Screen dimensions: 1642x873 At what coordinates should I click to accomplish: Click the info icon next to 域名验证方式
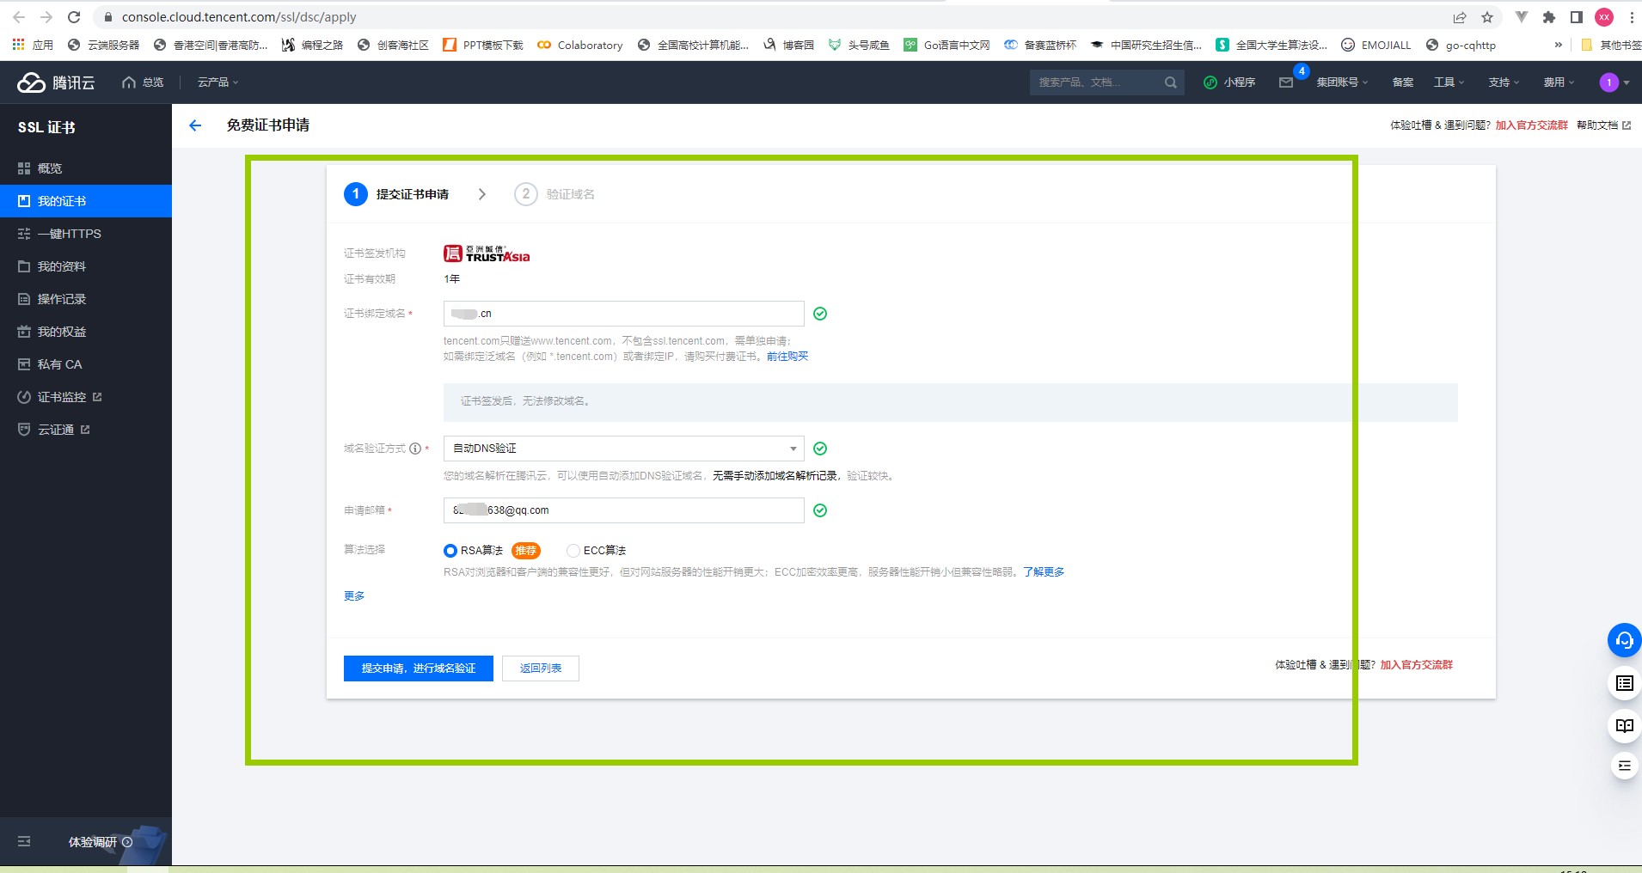[415, 449]
